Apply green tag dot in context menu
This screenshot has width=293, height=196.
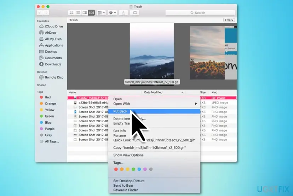click(133, 169)
